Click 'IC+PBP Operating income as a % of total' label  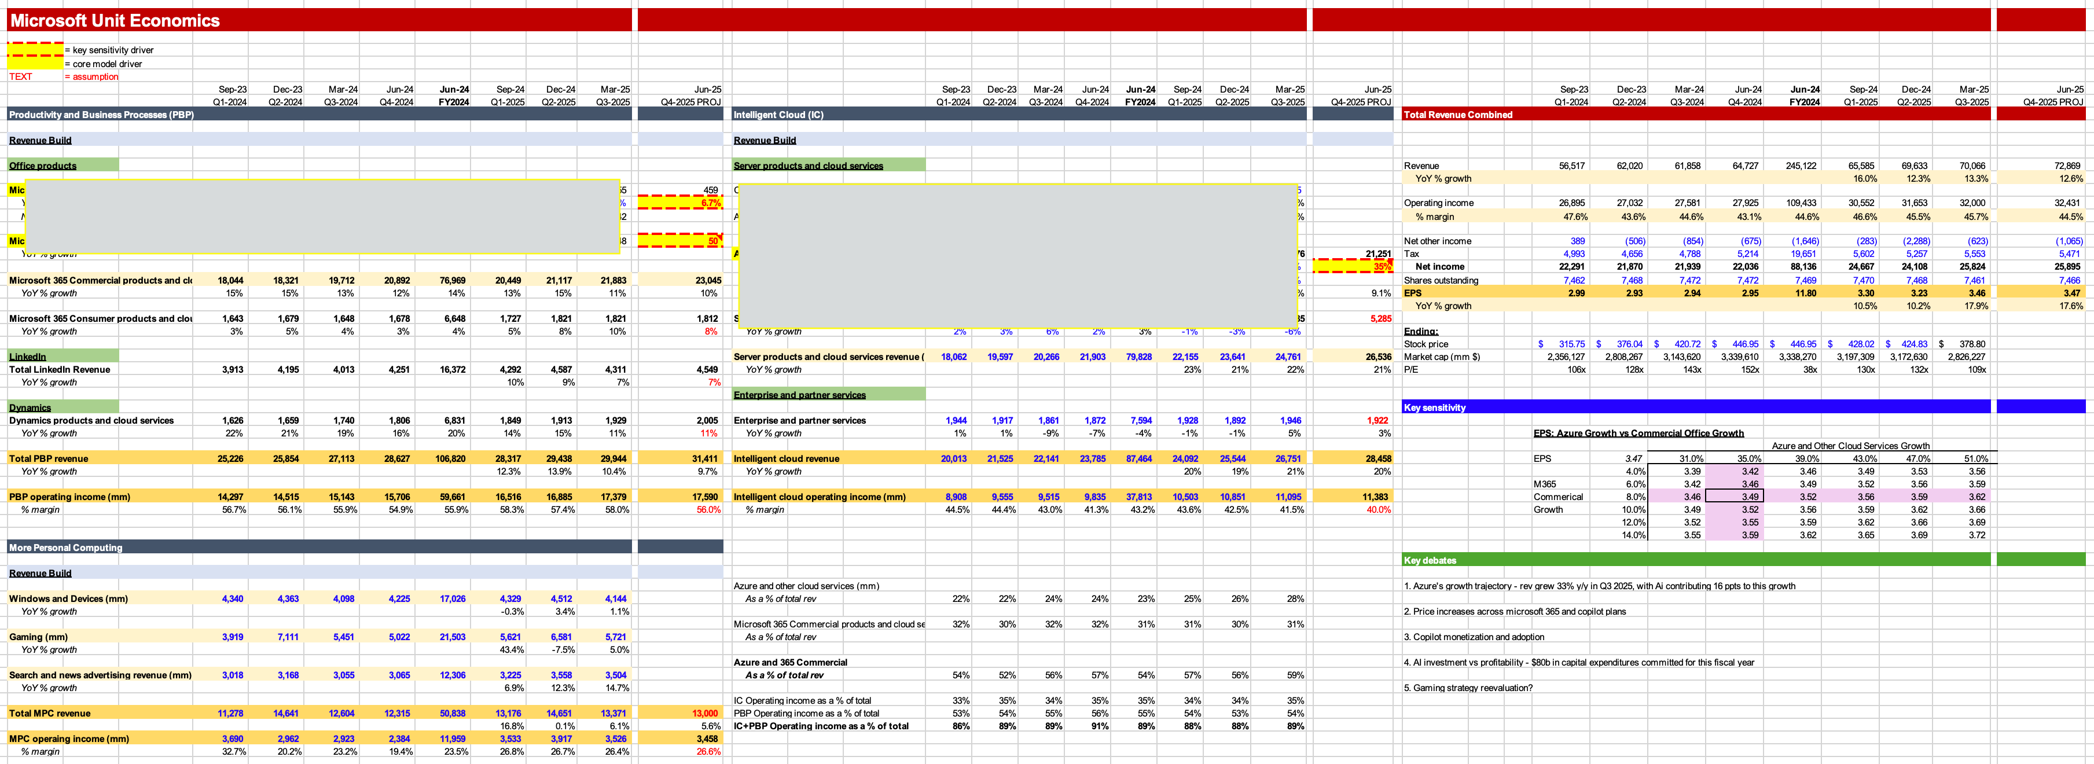pyautogui.click(x=821, y=726)
